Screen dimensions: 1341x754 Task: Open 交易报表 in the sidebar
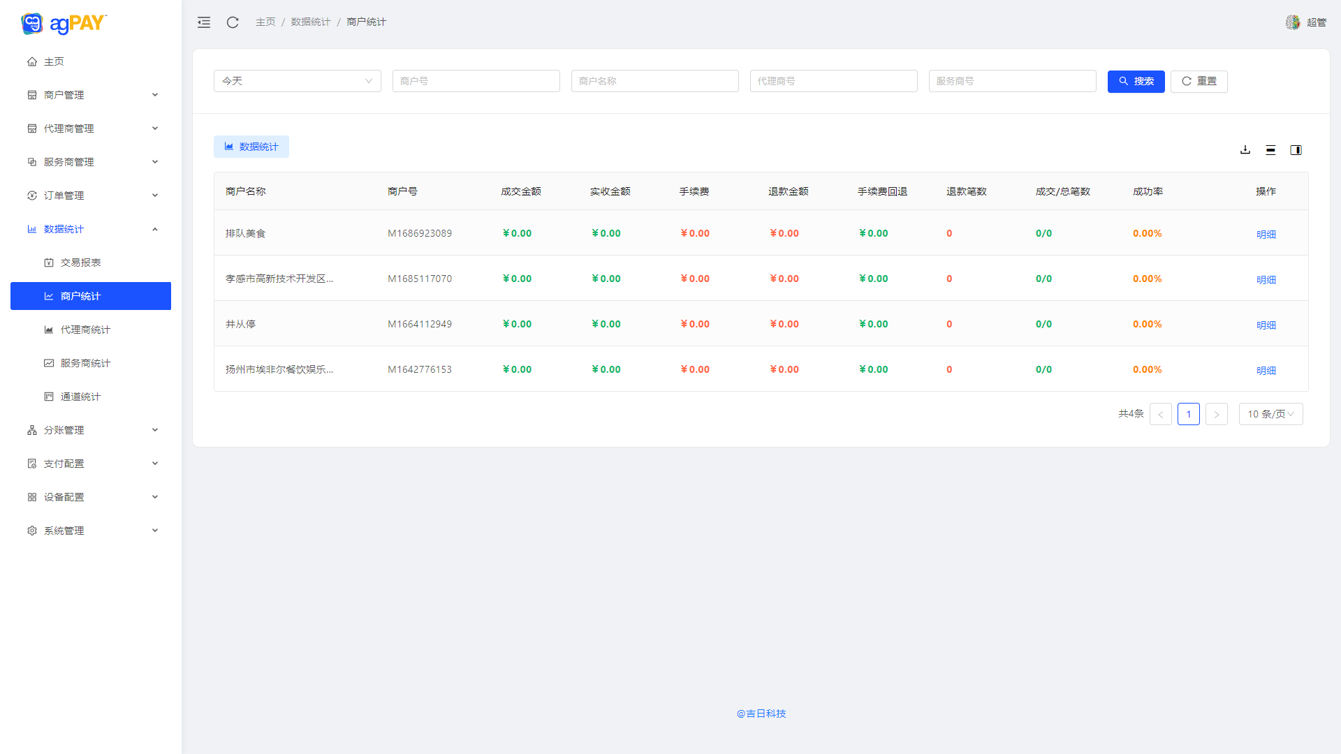81,263
